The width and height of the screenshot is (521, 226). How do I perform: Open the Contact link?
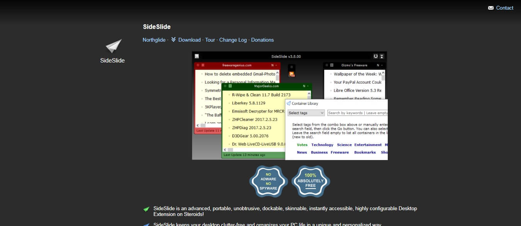pos(505,8)
